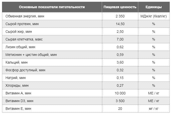Click the 'Единицы' column header
172x115 pixels.
153,7
